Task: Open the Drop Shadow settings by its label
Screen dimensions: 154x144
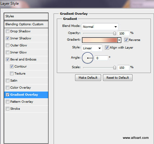Action: 21,31
